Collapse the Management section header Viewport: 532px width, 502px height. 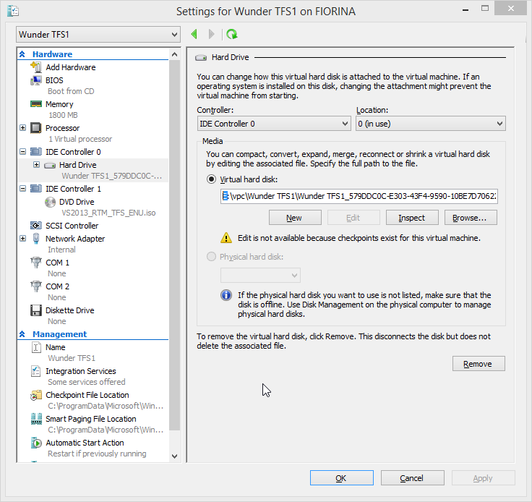(22, 334)
